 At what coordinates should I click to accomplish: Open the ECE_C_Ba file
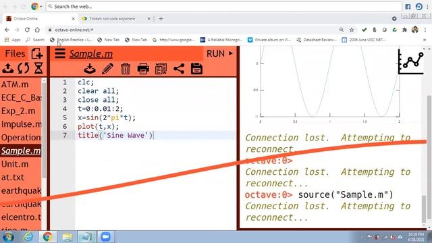coord(21,97)
